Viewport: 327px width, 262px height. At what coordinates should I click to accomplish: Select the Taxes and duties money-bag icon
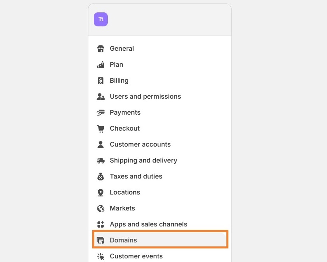click(101, 176)
